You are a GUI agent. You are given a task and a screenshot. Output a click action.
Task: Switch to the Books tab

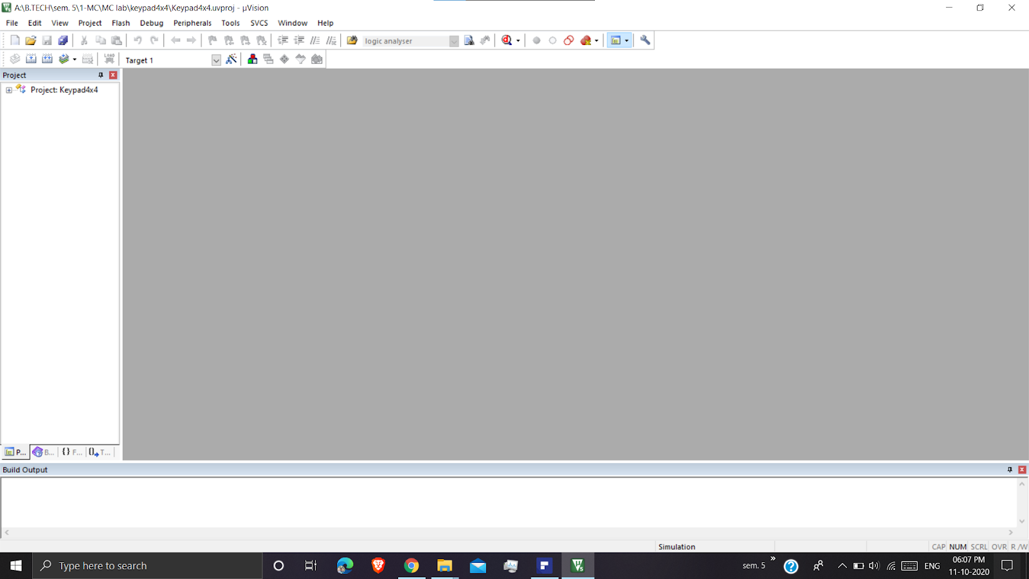(x=44, y=452)
